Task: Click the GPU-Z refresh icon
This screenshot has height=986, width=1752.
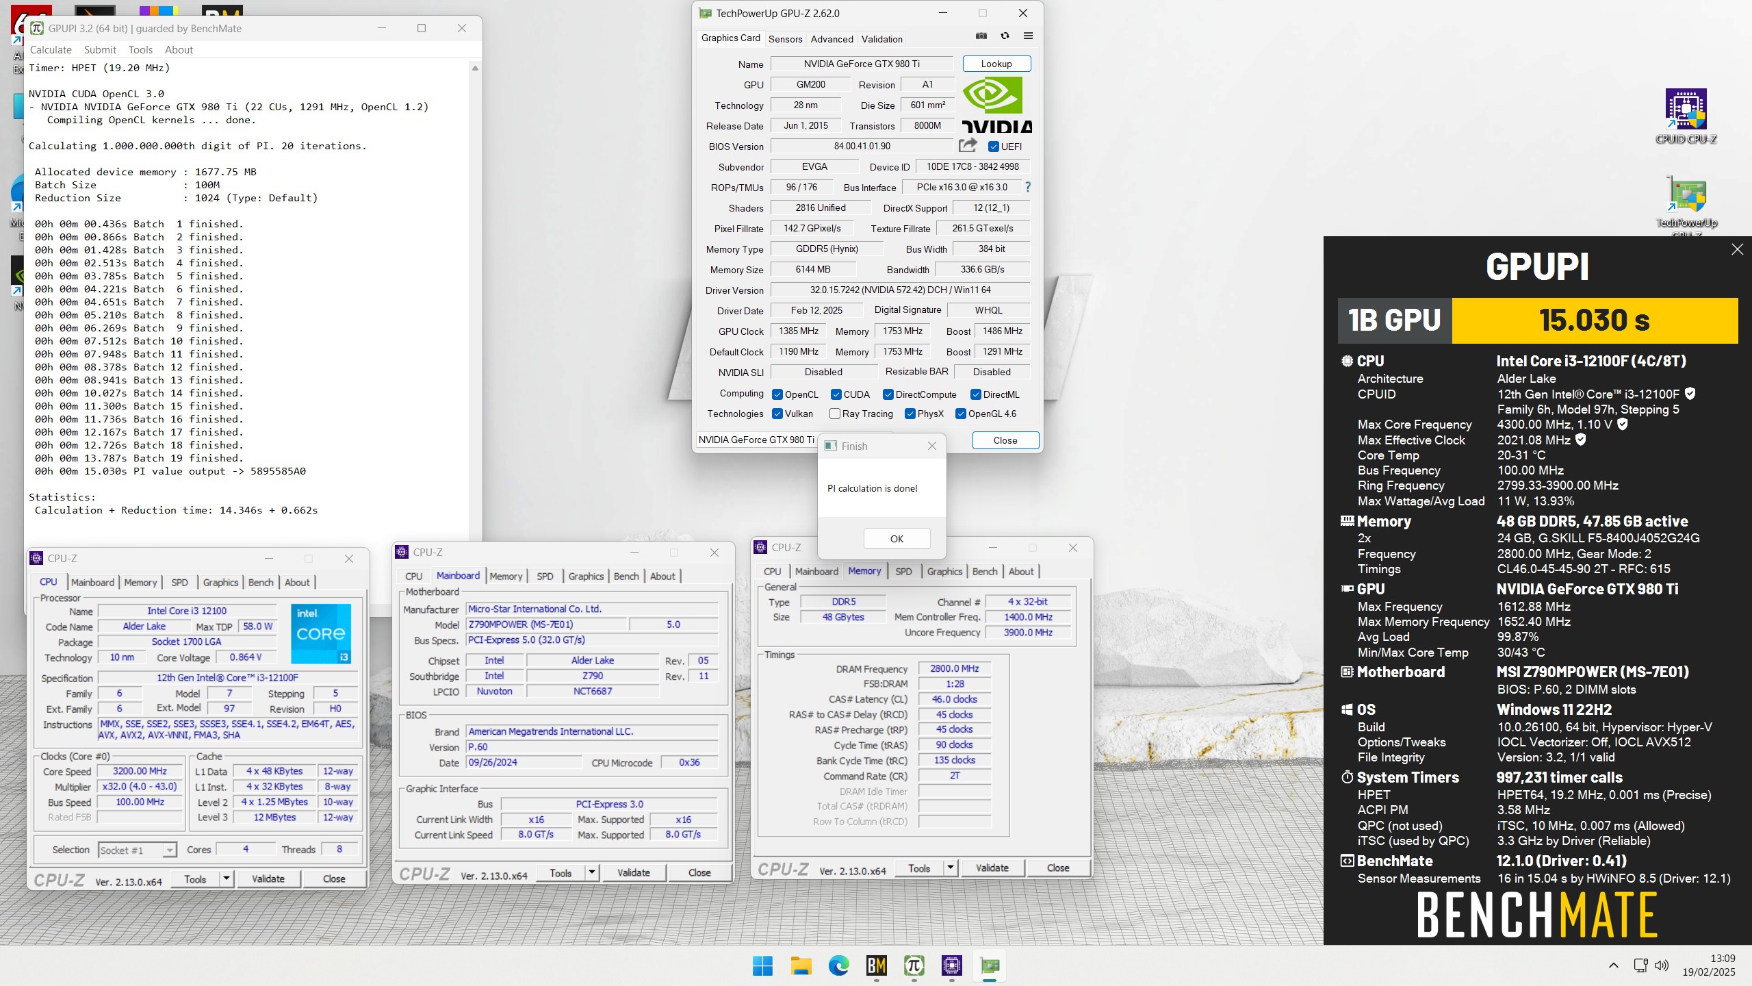Action: pos(1005,36)
